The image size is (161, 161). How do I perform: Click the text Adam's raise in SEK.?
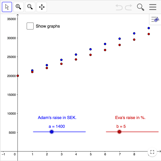(x=57, y=117)
